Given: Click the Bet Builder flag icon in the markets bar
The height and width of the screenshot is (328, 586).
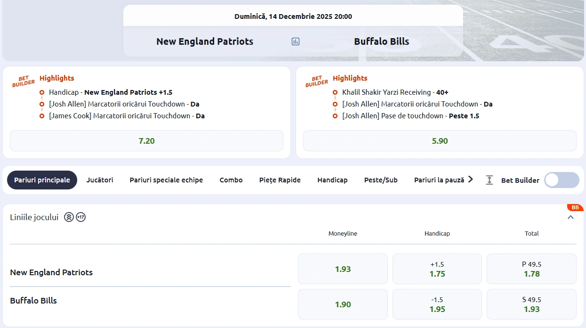Looking at the screenshot, I should click(x=490, y=180).
